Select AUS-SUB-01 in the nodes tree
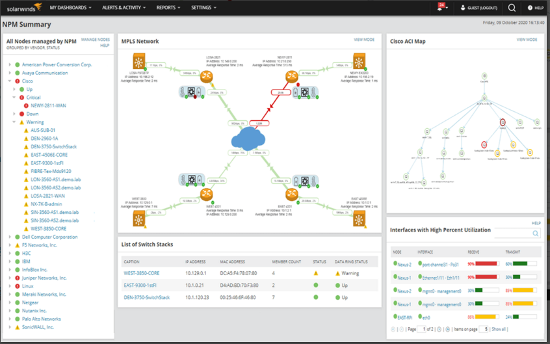550x344 pixels. tap(43, 130)
